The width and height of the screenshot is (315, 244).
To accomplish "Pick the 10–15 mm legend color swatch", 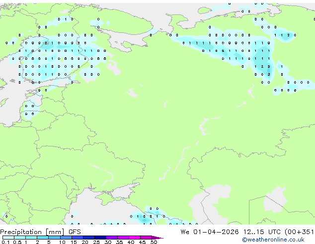I will click(66, 238).
